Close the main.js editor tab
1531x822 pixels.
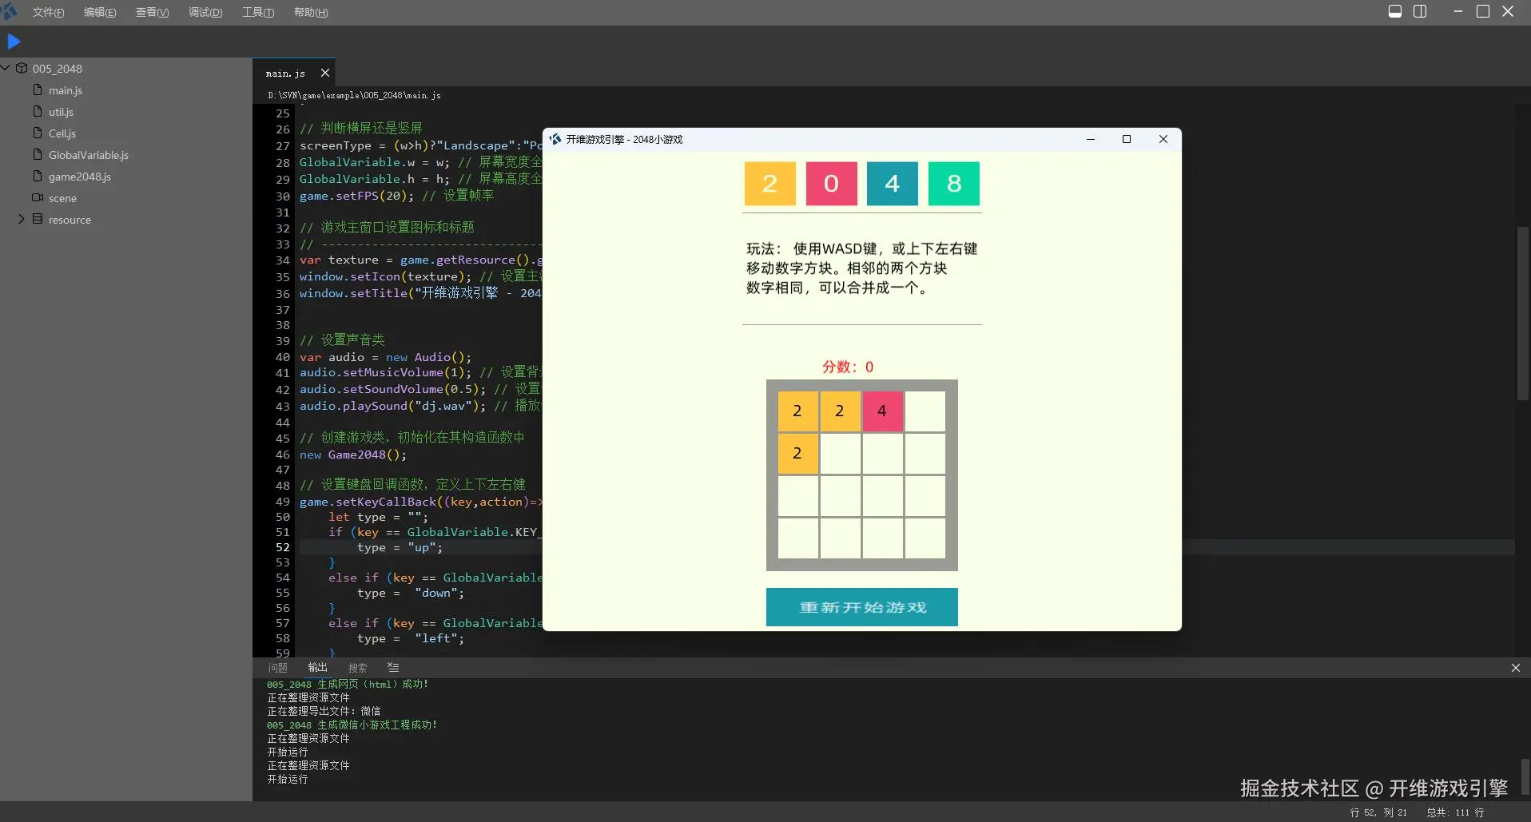tap(324, 73)
